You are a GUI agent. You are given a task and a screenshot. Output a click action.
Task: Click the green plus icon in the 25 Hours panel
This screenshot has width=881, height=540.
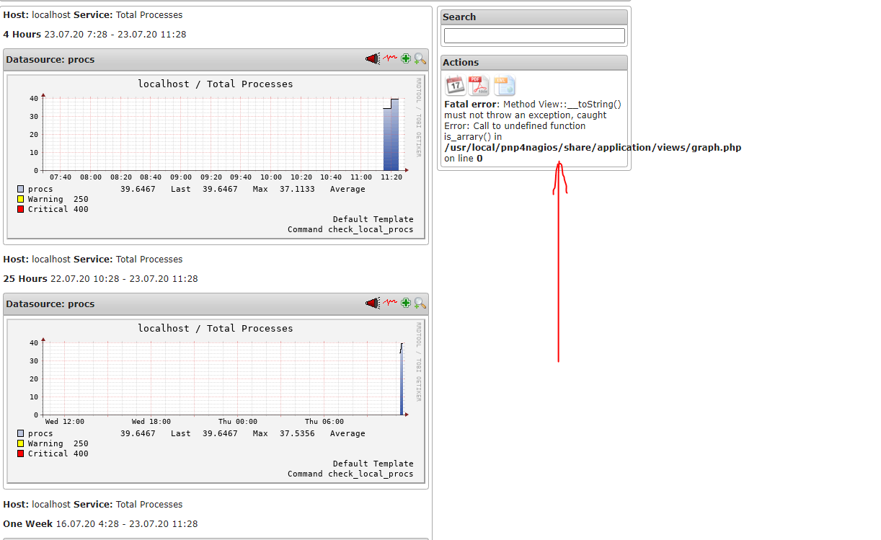(406, 304)
